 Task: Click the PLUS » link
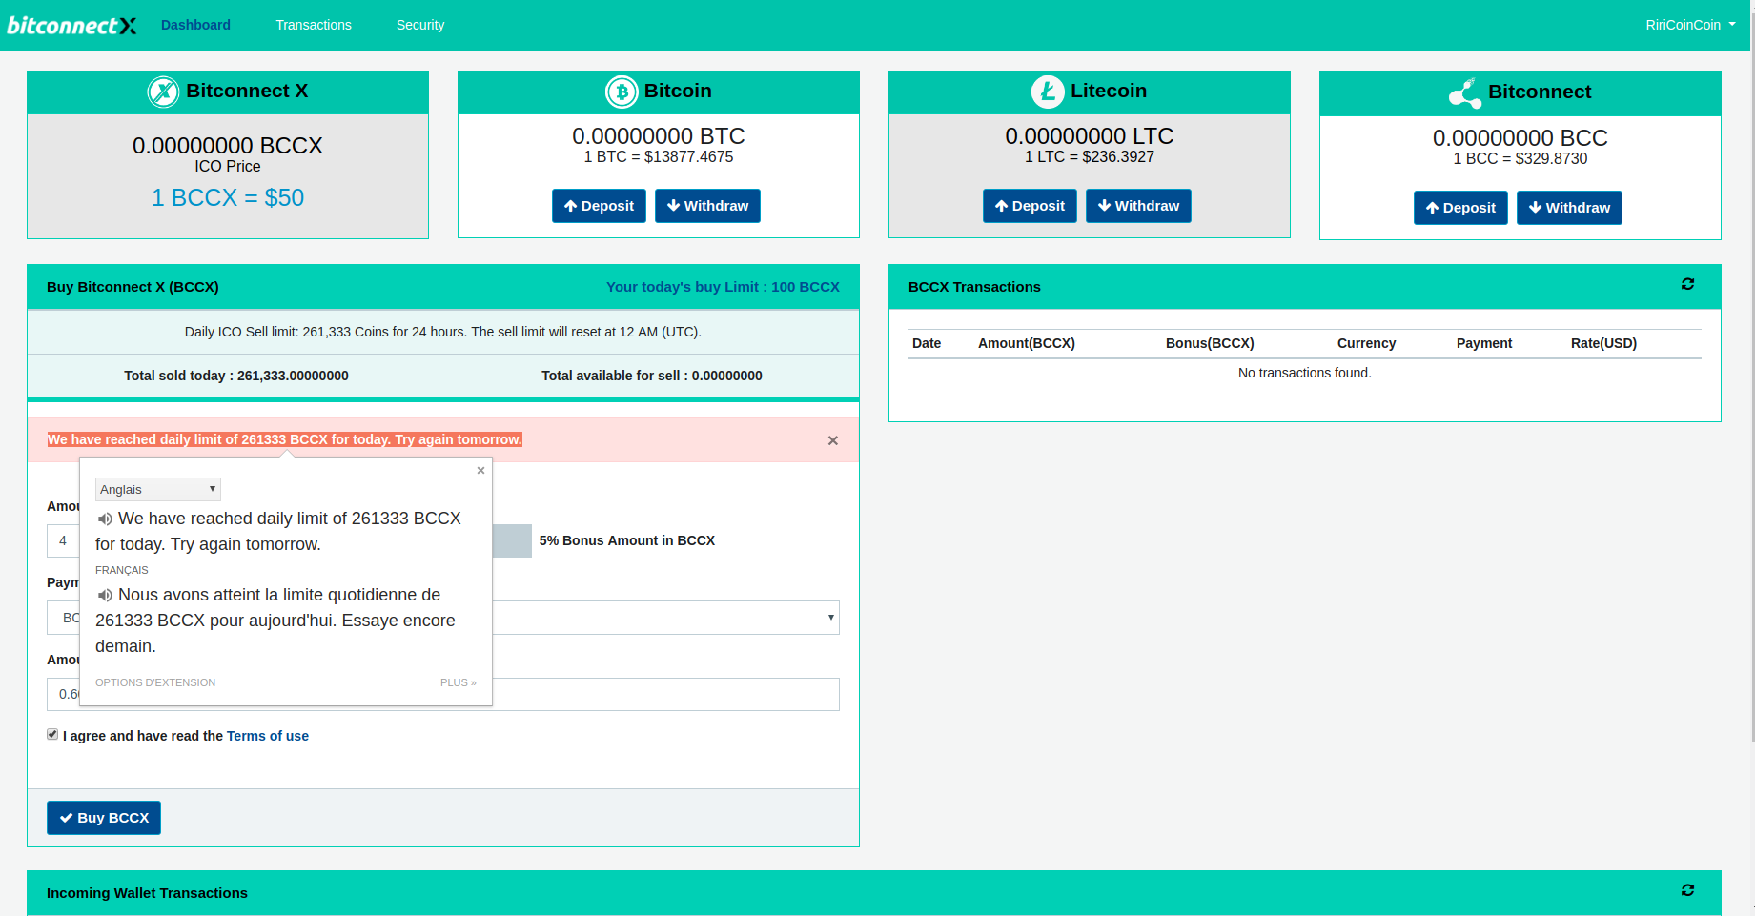pos(459,682)
